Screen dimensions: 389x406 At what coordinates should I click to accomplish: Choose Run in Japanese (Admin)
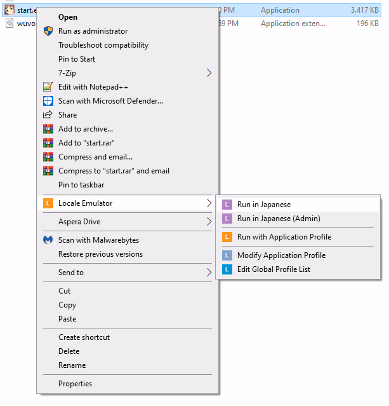(279, 219)
